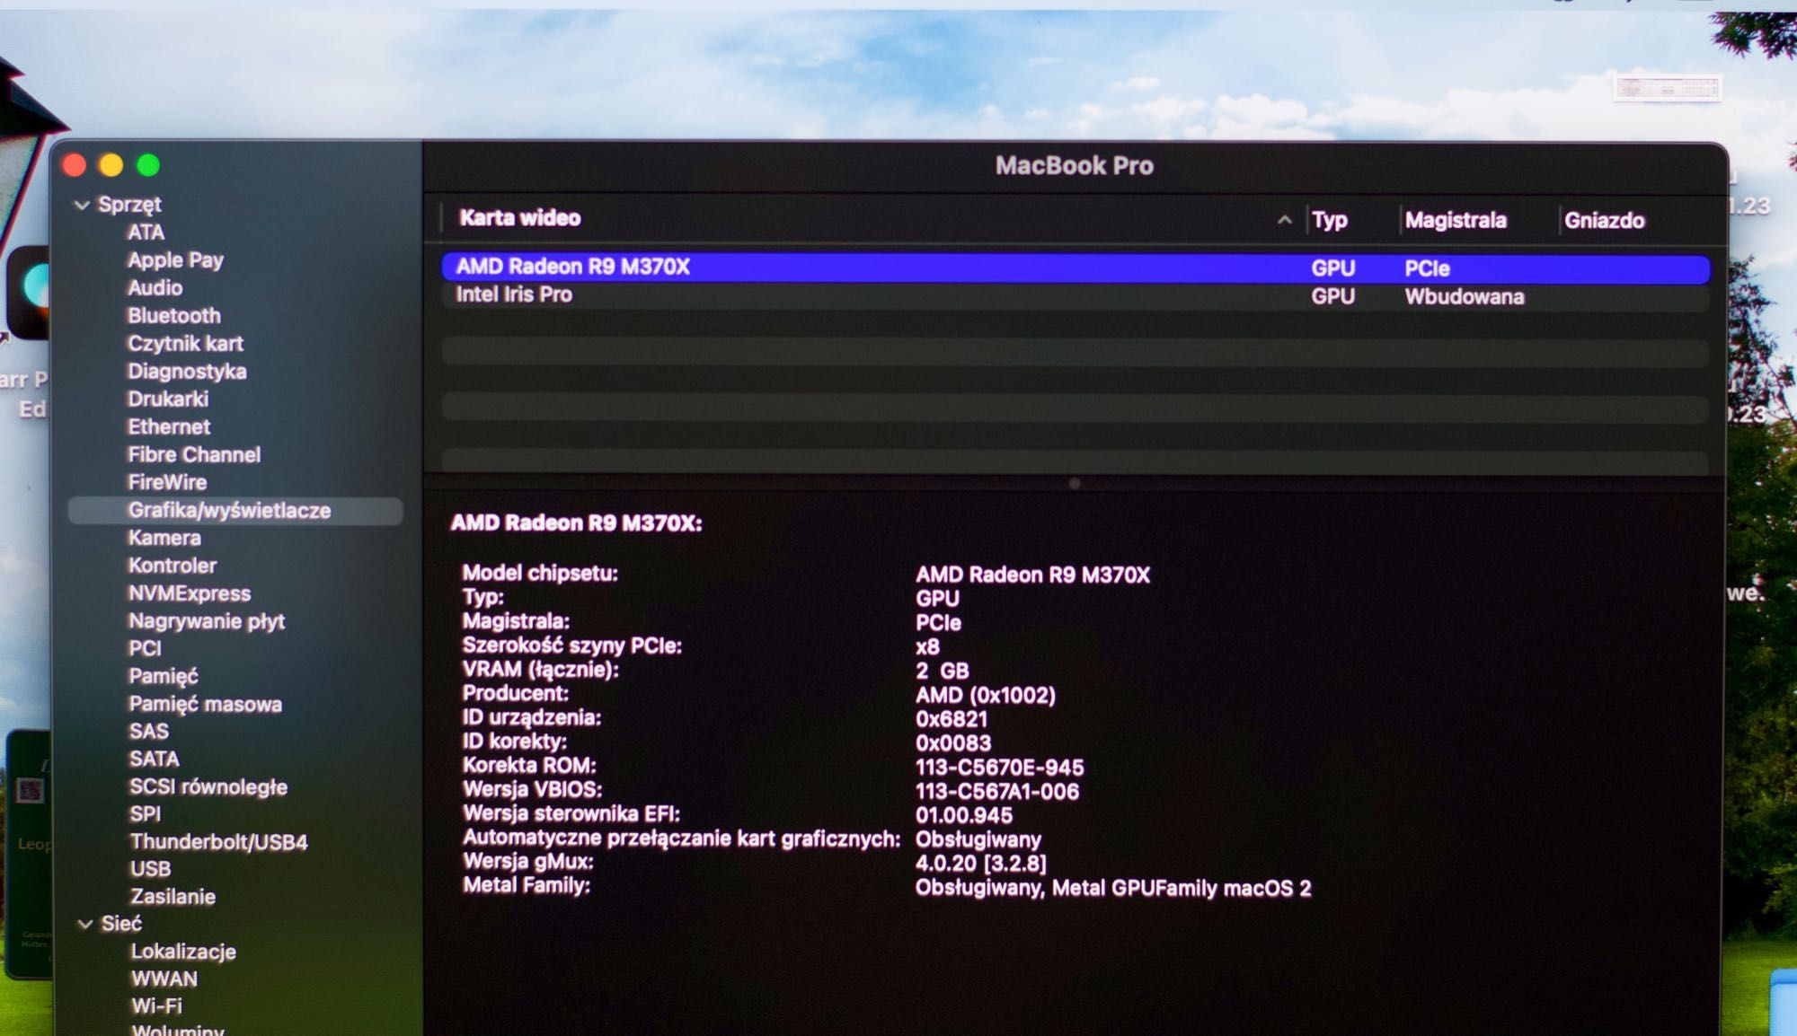Click the PCIe cell in AMD row
The image size is (1797, 1036).
coord(1428,268)
